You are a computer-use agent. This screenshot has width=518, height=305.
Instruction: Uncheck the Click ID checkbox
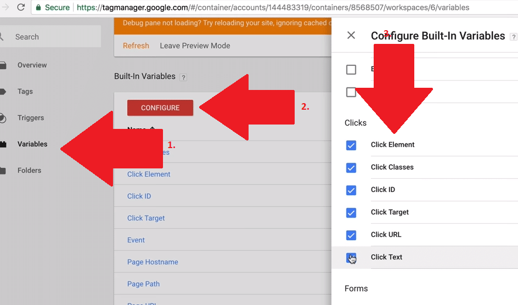(351, 190)
